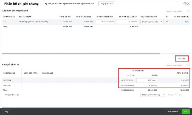This screenshot has width=192, height=115.
Task: Open the help icon in dialog header
Action: point(185,4)
